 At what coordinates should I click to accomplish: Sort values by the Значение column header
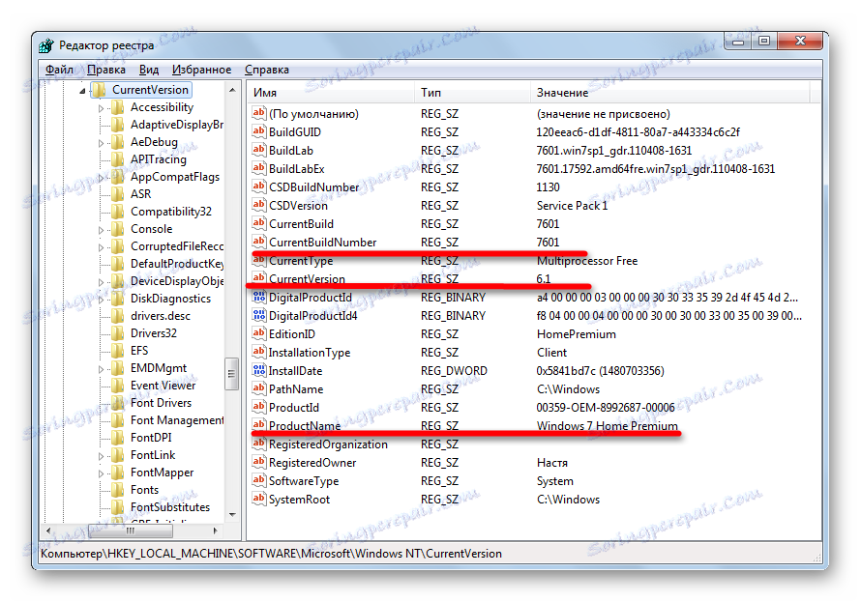669,93
